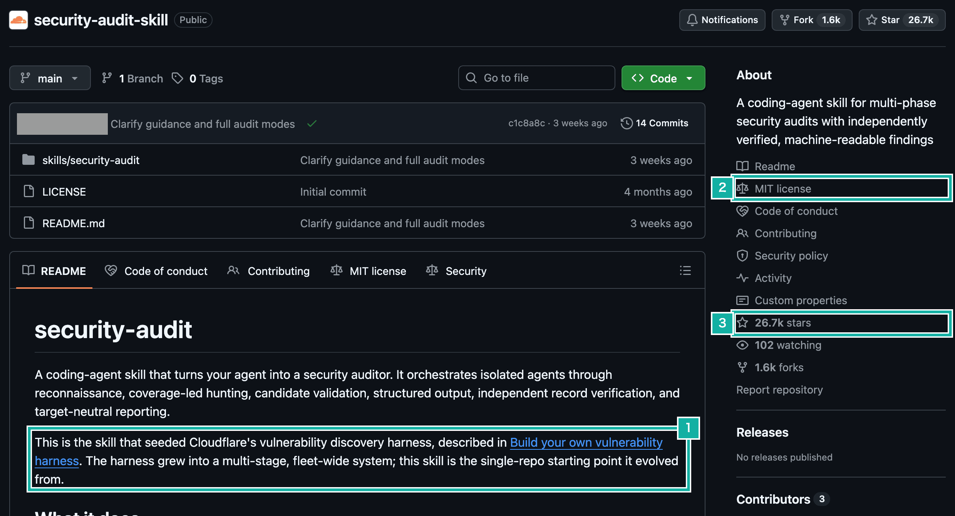Open Code of conduct in About sidebar
Image resolution: width=955 pixels, height=516 pixels.
[x=787, y=211]
